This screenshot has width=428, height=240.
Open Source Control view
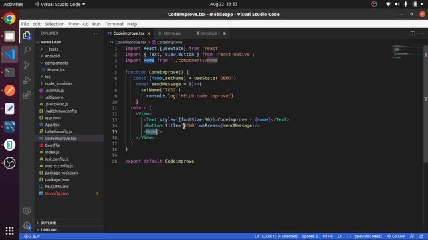click(27, 65)
